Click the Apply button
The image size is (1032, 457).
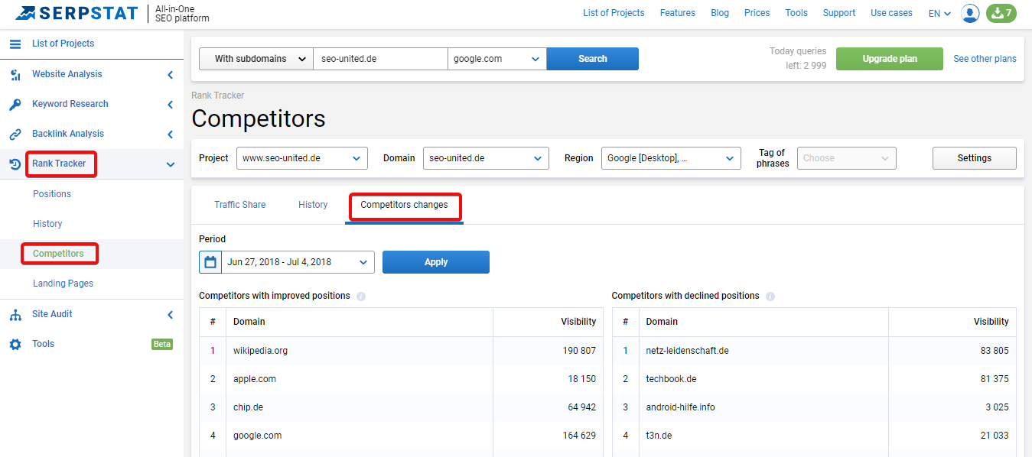pyautogui.click(x=436, y=262)
